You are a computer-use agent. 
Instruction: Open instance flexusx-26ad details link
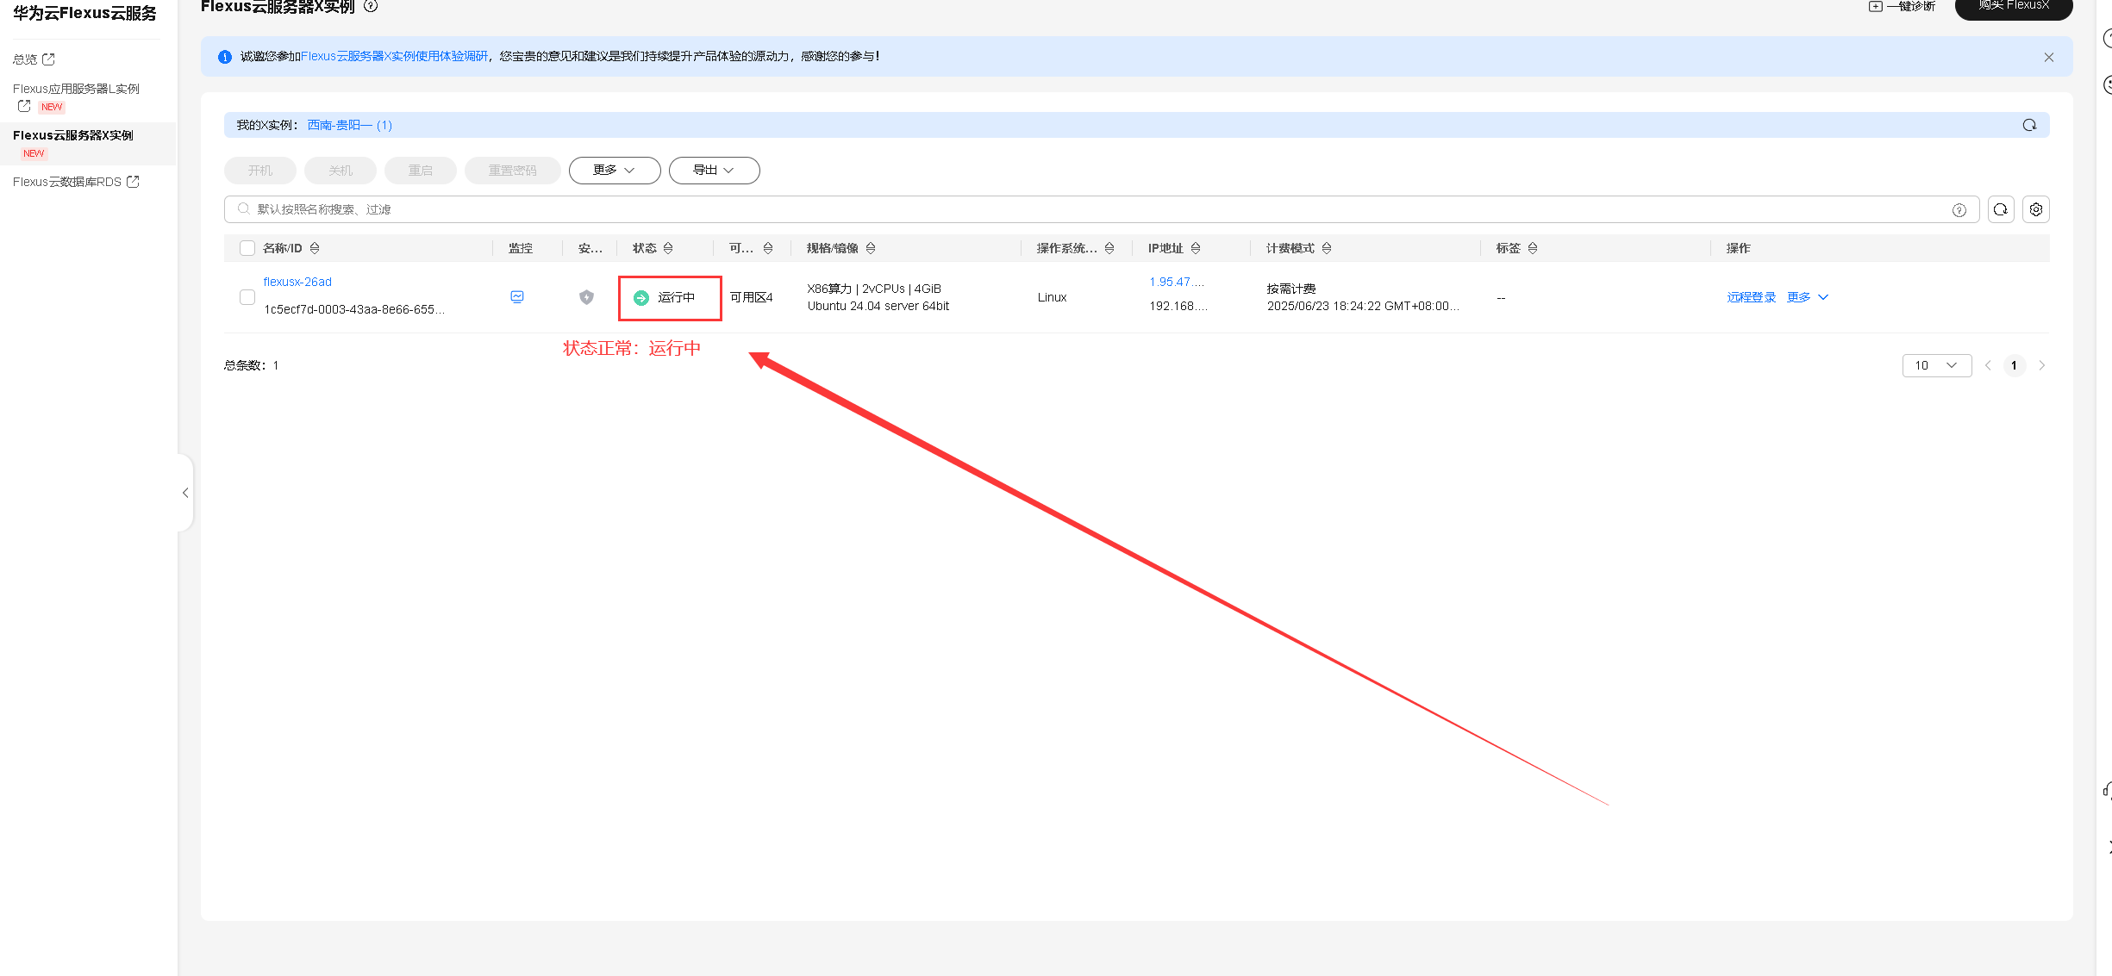tap(297, 282)
